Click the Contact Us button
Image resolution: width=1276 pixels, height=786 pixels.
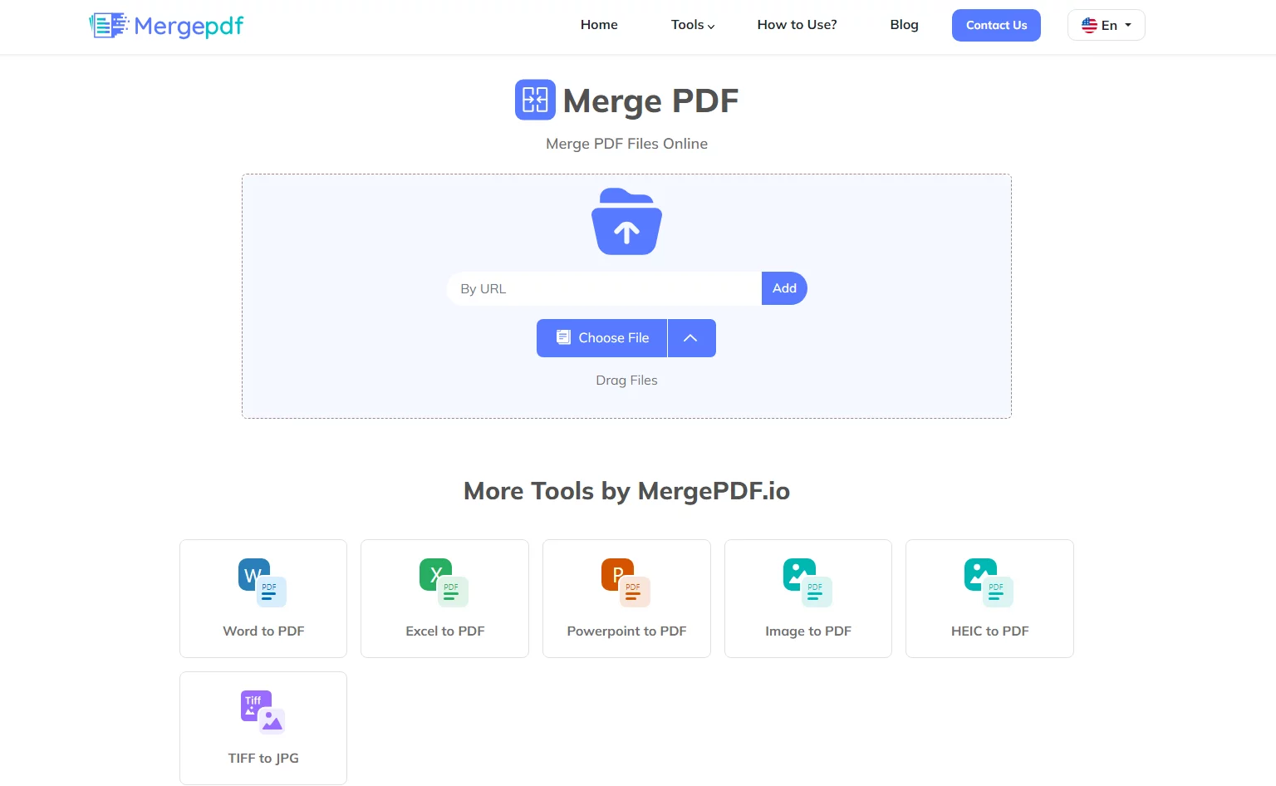[x=996, y=25]
